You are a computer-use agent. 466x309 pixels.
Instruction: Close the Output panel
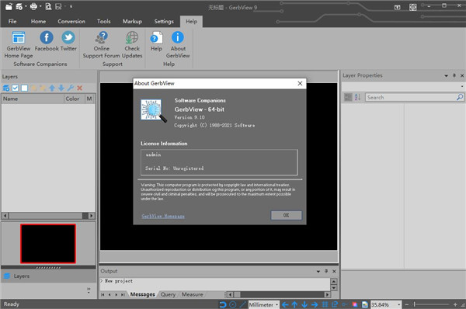[334, 271]
